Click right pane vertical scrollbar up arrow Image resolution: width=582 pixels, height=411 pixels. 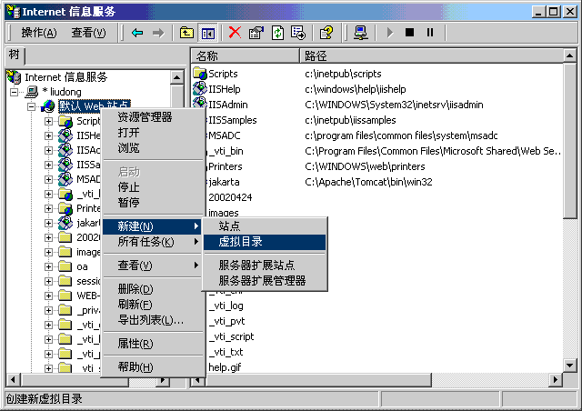(570, 56)
